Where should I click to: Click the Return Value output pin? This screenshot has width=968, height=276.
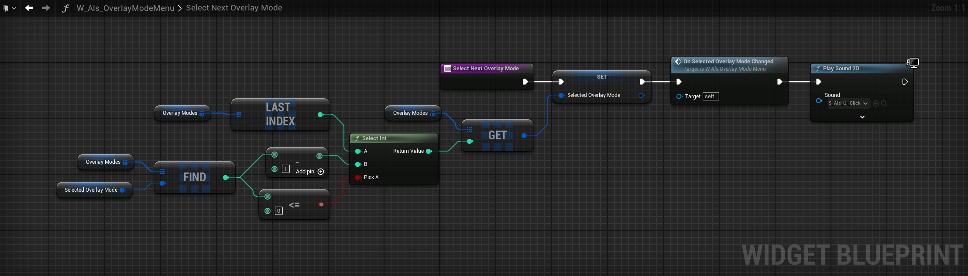pyautogui.click(x=429, y=151)
